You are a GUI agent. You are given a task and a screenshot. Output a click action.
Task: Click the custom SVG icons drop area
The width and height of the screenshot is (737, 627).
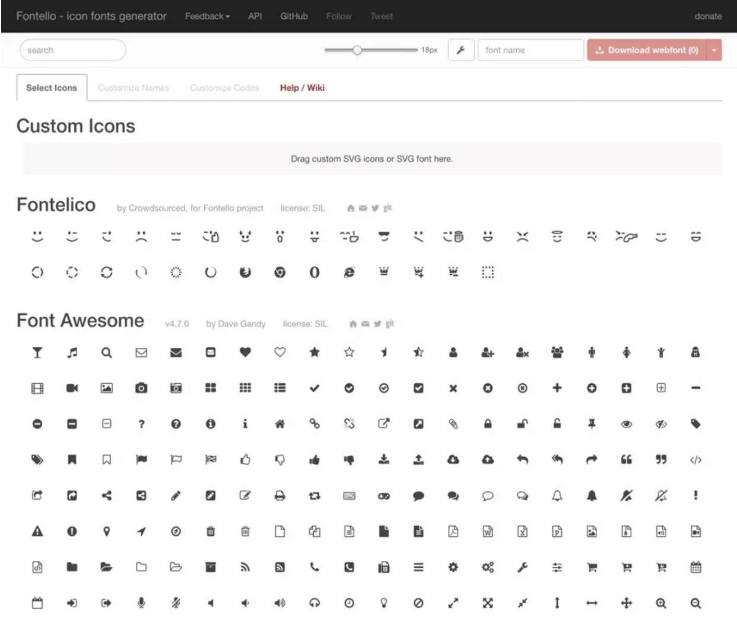(x=372, y=159)
